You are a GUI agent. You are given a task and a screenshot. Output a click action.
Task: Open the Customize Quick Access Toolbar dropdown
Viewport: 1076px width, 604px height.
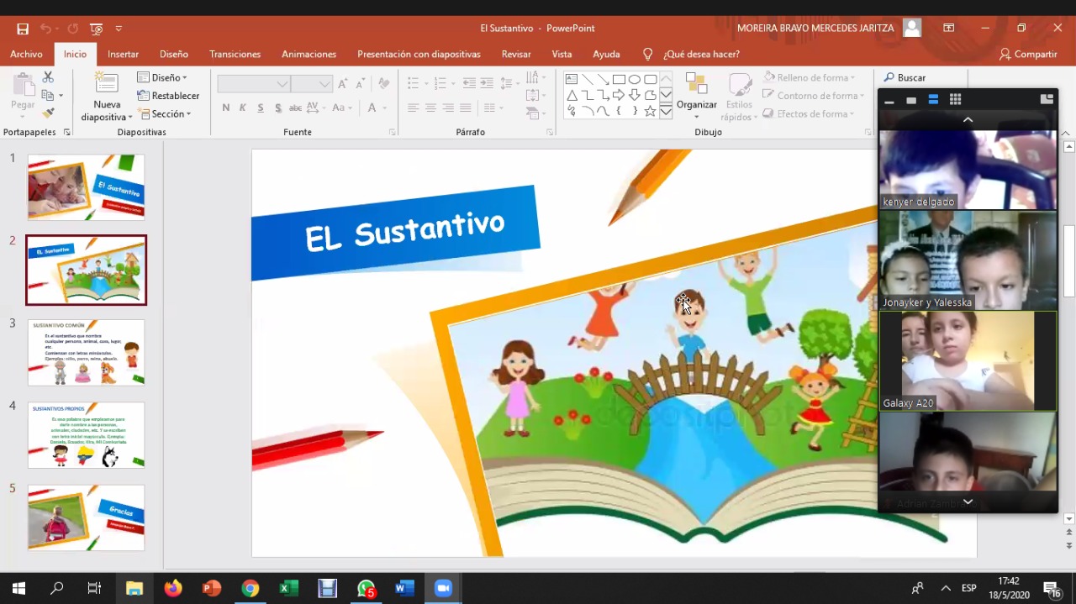119,29
